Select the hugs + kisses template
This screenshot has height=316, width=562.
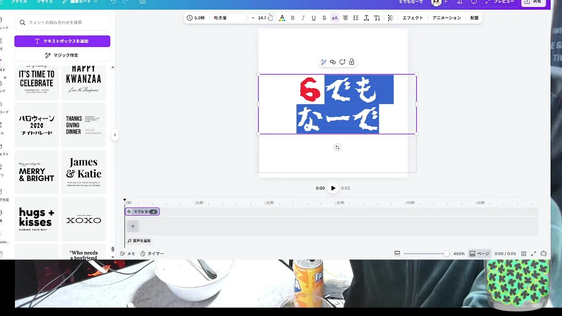pos(37,219)
